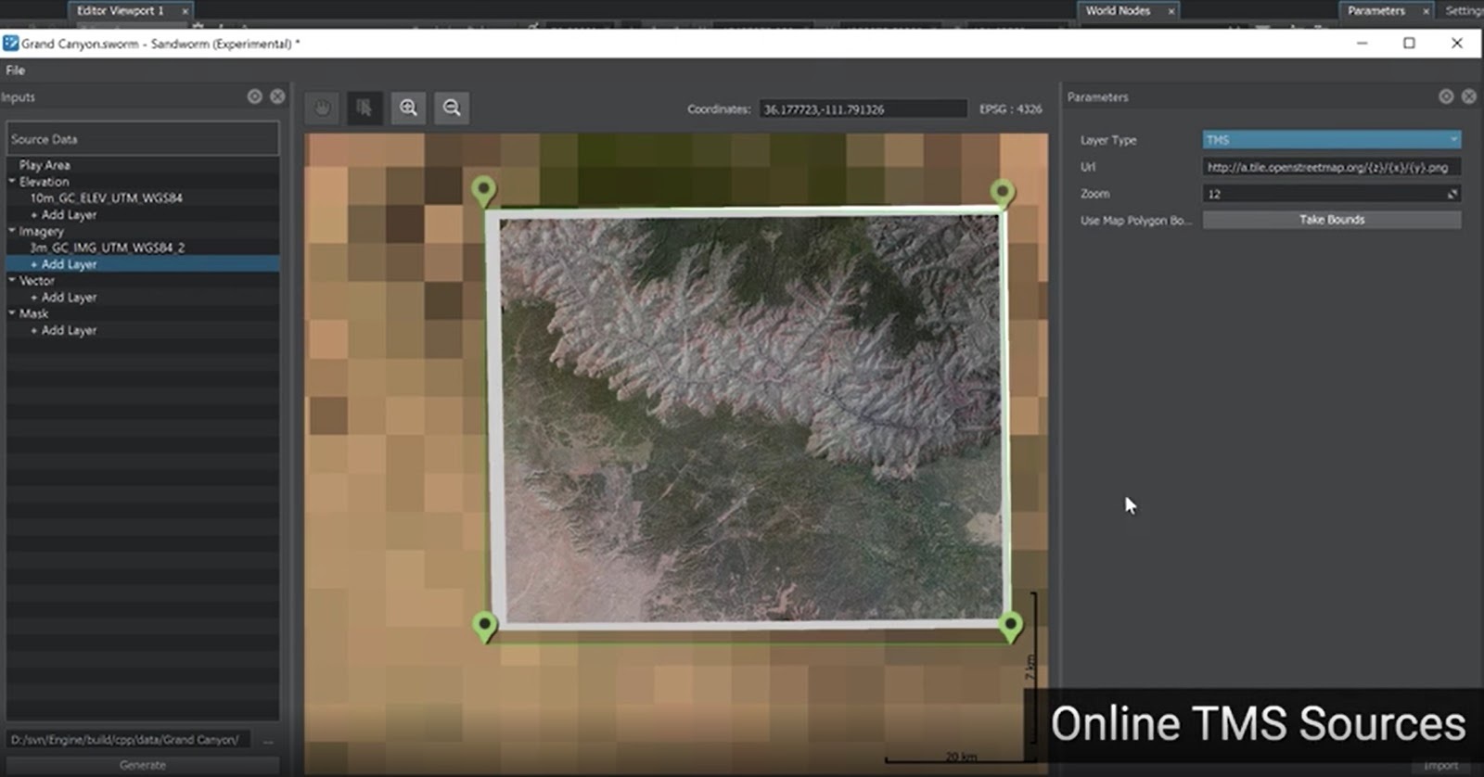Screen dimensions: 1484x777
Task: Select the bottom-left green bounds pin
Action: pos(484,627)
